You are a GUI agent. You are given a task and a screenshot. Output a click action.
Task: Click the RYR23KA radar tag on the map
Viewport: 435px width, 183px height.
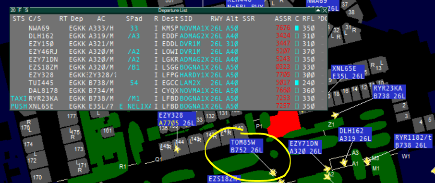pos(389,92)
